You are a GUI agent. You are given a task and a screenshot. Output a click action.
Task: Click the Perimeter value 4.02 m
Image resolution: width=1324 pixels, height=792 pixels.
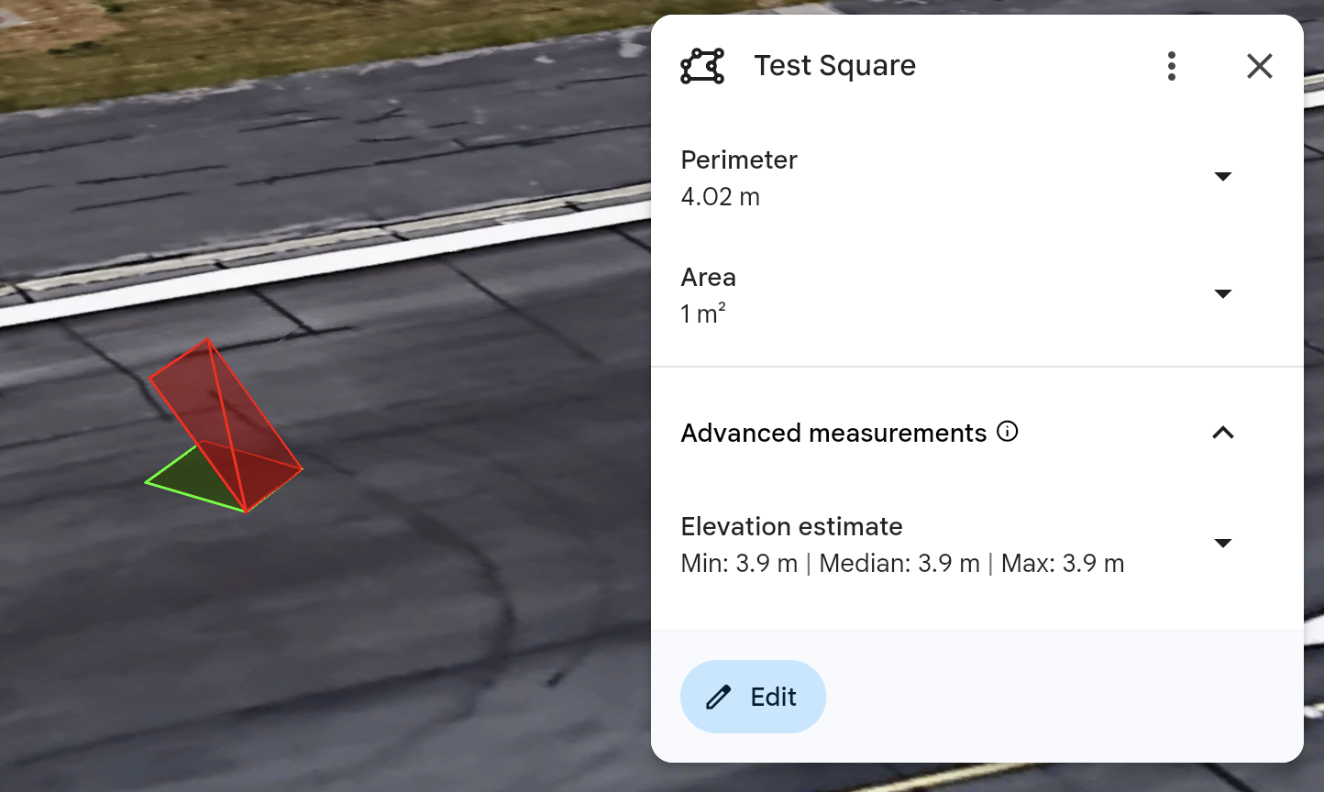[720, 197]
